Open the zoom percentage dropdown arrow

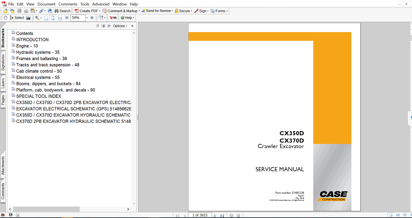(87, 18)
